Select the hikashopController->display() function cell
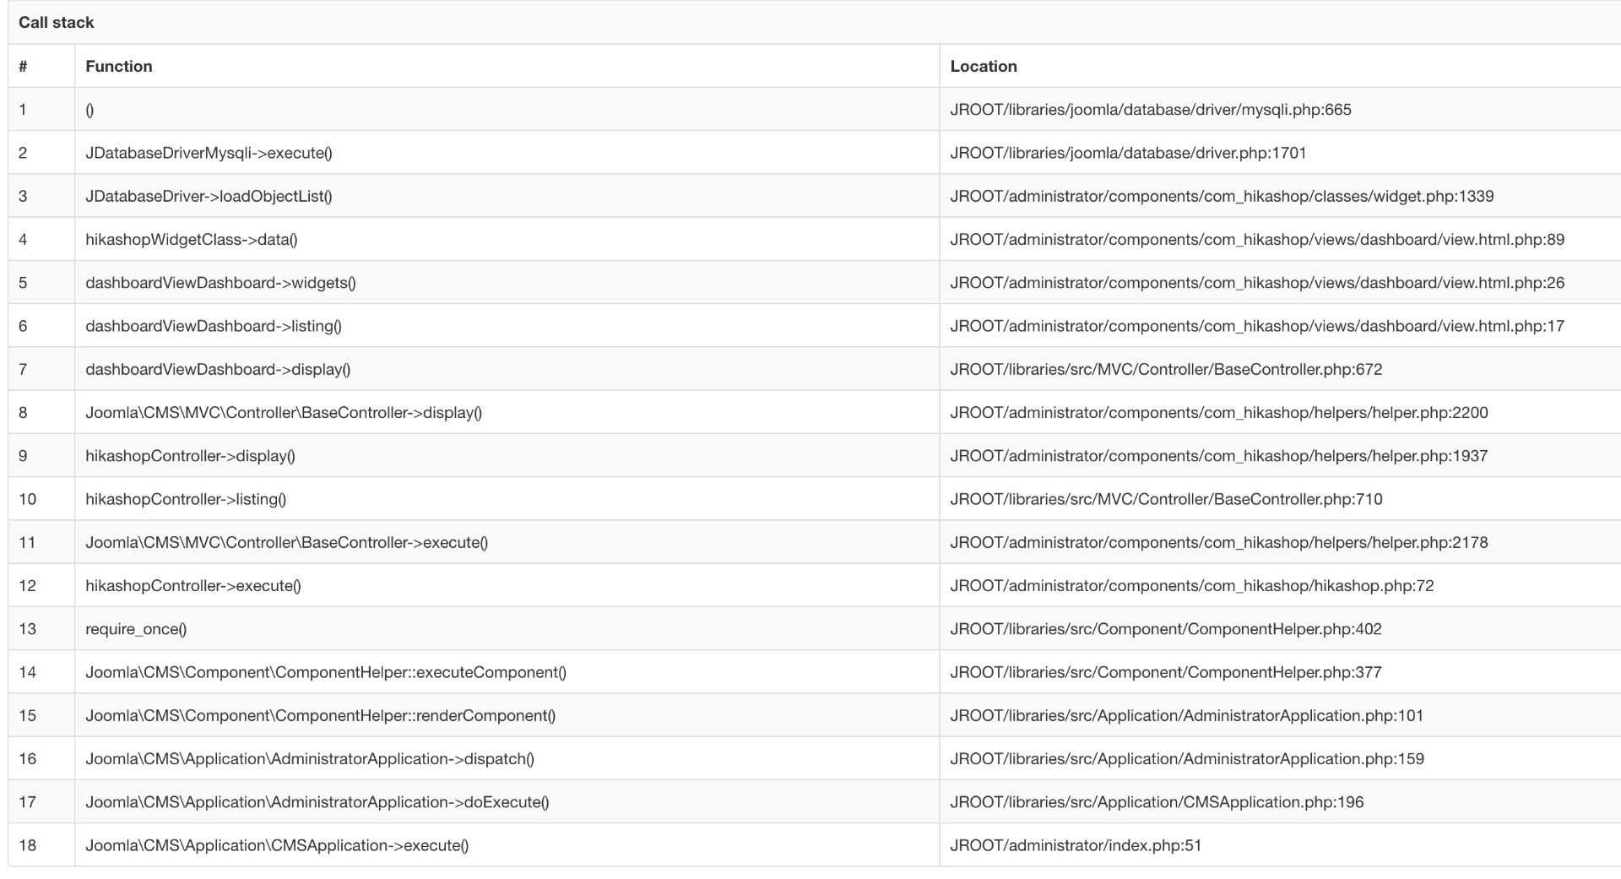The width and height of the screenshot is (1621, 879). tap(190, 456)
